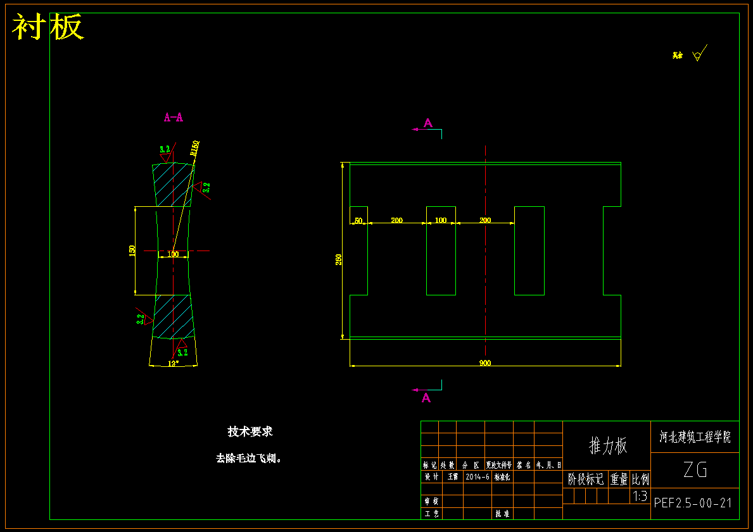The height and width of the screenshot is (532, 753).
Task: Click the 推力板 part name in title block
Action: click(608, 445)
